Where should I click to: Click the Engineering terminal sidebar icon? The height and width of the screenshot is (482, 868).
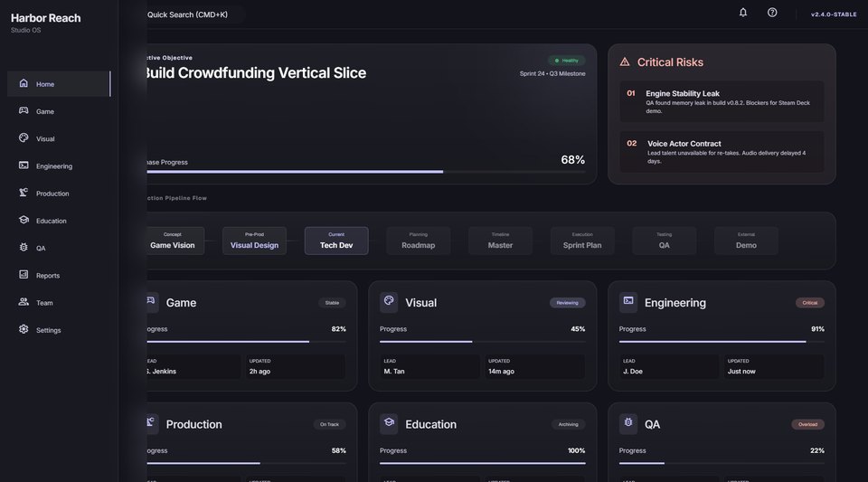pos(24,165)
